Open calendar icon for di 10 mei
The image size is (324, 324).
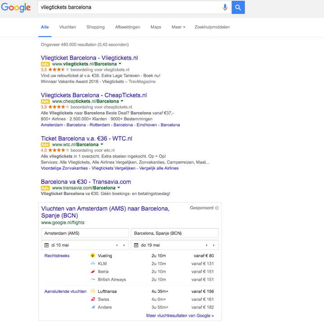pyautogui.click(x=46, y=245)
